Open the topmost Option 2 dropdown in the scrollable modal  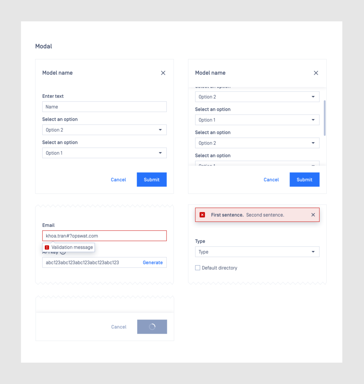click(257, 97)
